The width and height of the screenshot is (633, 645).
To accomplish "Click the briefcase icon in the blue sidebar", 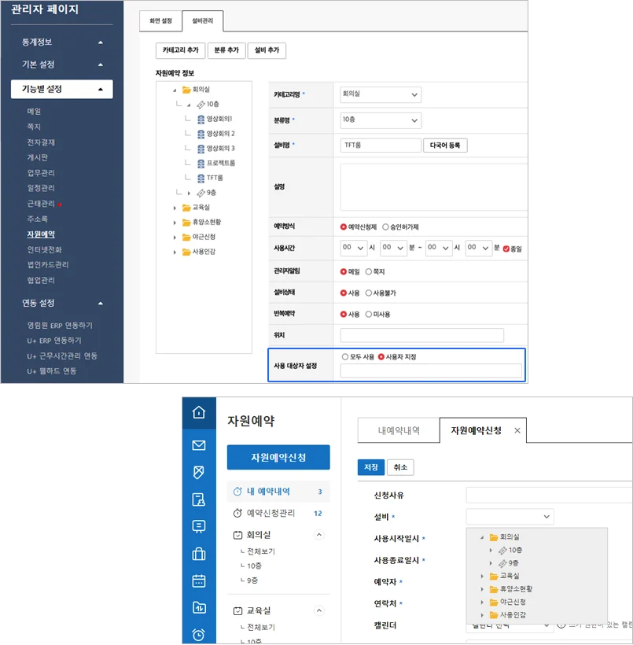I will (x=199, y=554).
